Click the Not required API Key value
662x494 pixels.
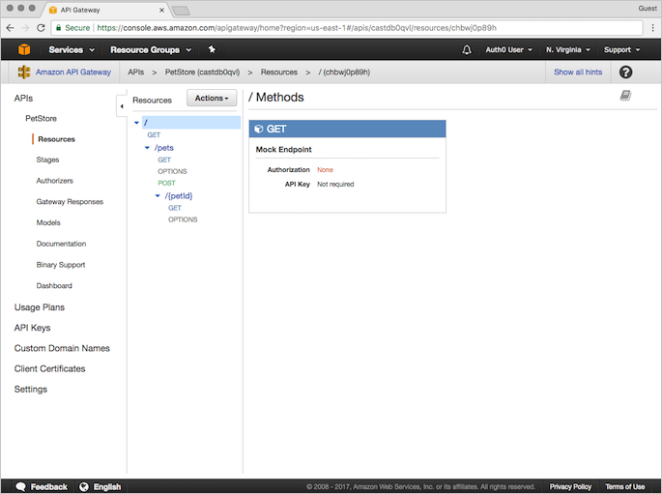coord(335,184)
